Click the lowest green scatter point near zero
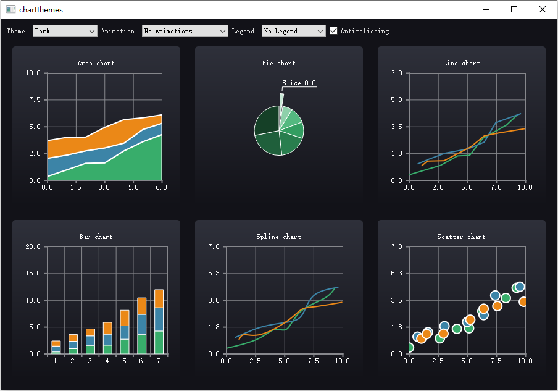This screenshot has height=391, width=558. point(410,347)
